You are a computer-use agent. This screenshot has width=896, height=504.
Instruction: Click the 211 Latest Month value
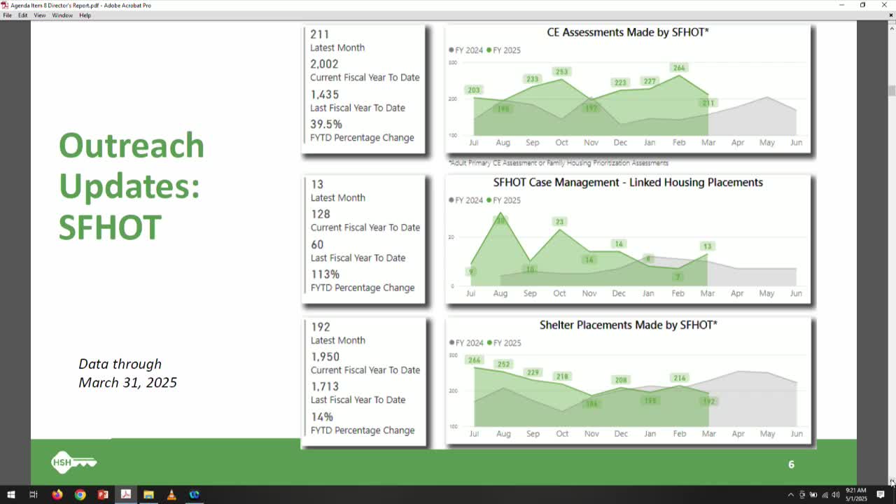coord(319,34)
